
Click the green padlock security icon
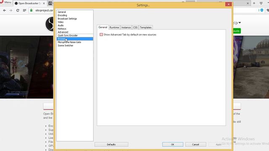click(31, 10)
